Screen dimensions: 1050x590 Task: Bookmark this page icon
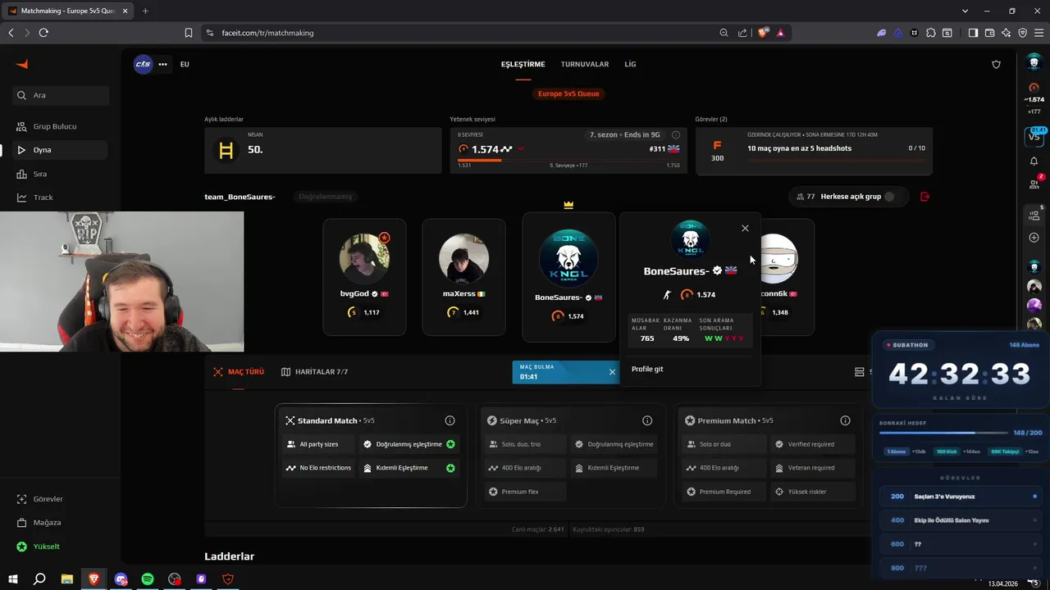pyautogui.click(x=189, y=33)
